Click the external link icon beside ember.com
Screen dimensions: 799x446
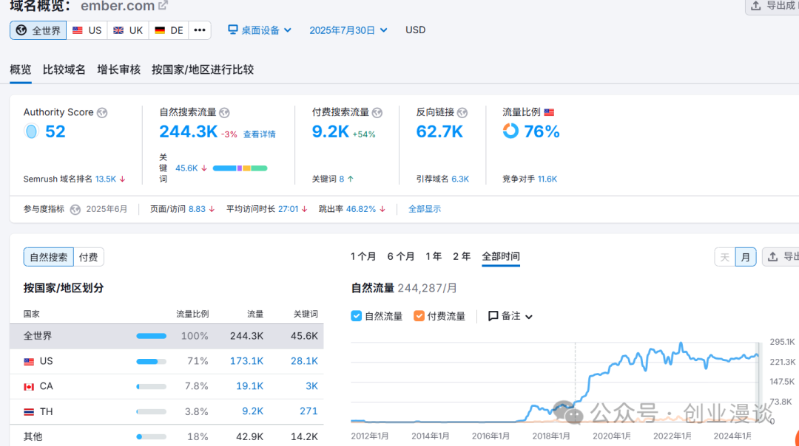163,6
